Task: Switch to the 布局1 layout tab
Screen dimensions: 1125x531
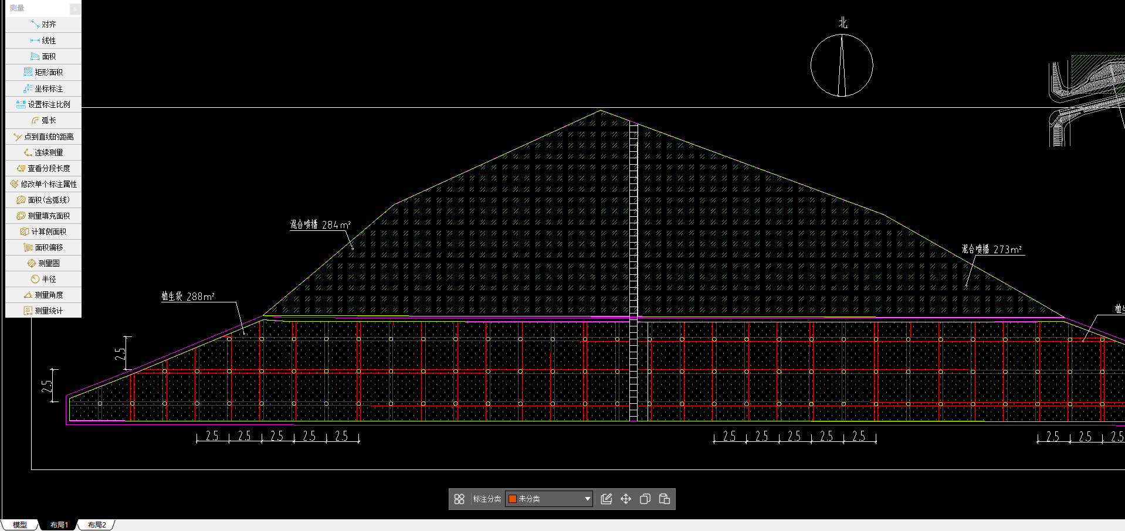Action: point(59,525)
